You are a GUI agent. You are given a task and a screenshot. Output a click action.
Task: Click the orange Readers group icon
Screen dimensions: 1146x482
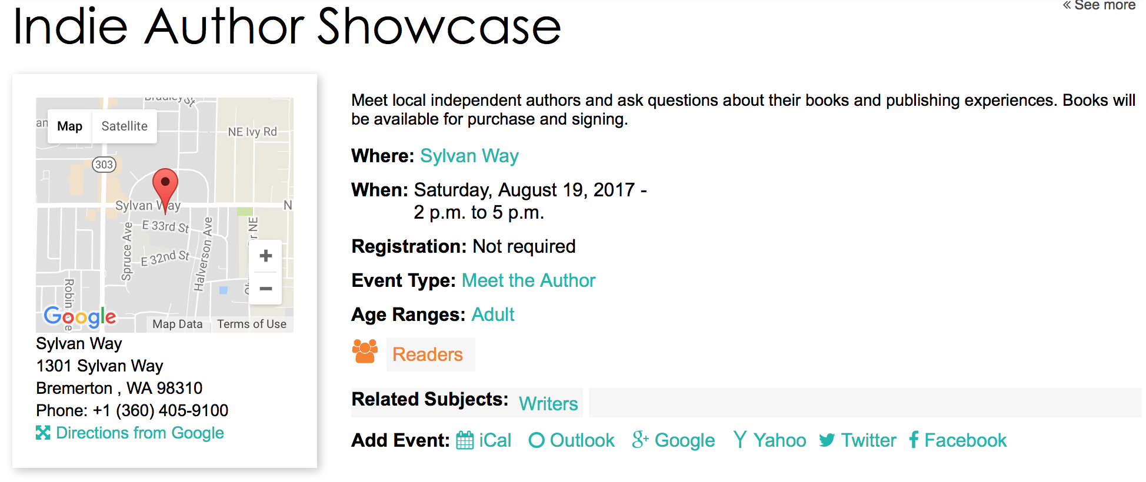click(x=365, y=352)
